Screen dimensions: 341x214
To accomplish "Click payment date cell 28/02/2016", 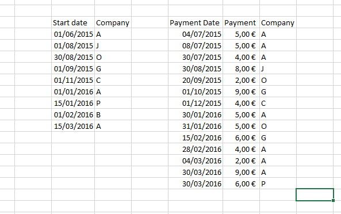I will [196, 150].
